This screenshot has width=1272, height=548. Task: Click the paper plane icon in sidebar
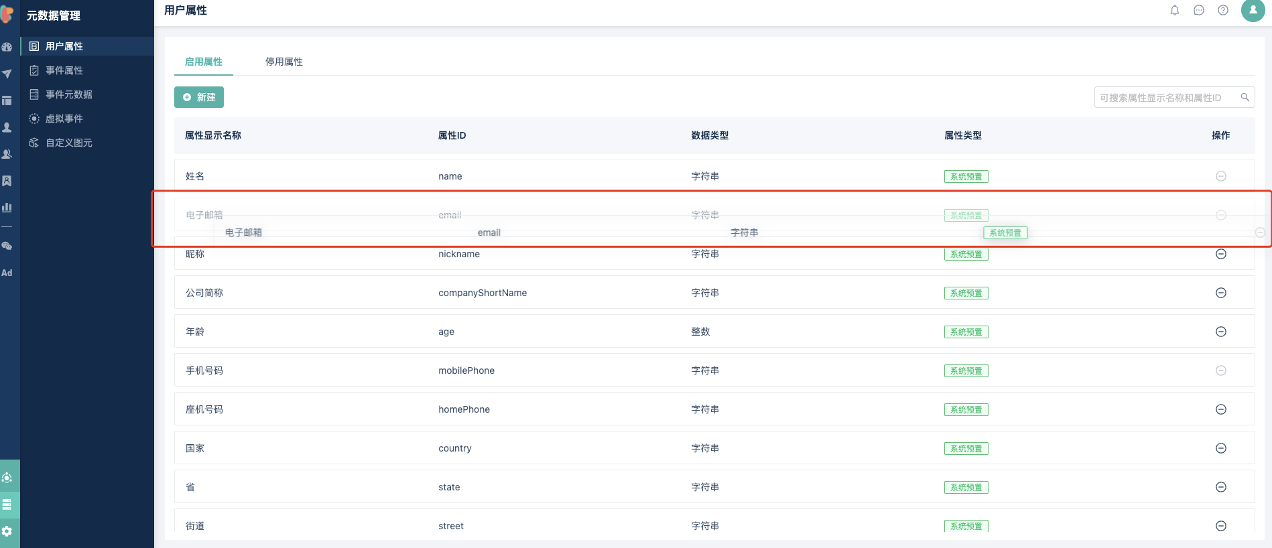[x=7, y=74]
